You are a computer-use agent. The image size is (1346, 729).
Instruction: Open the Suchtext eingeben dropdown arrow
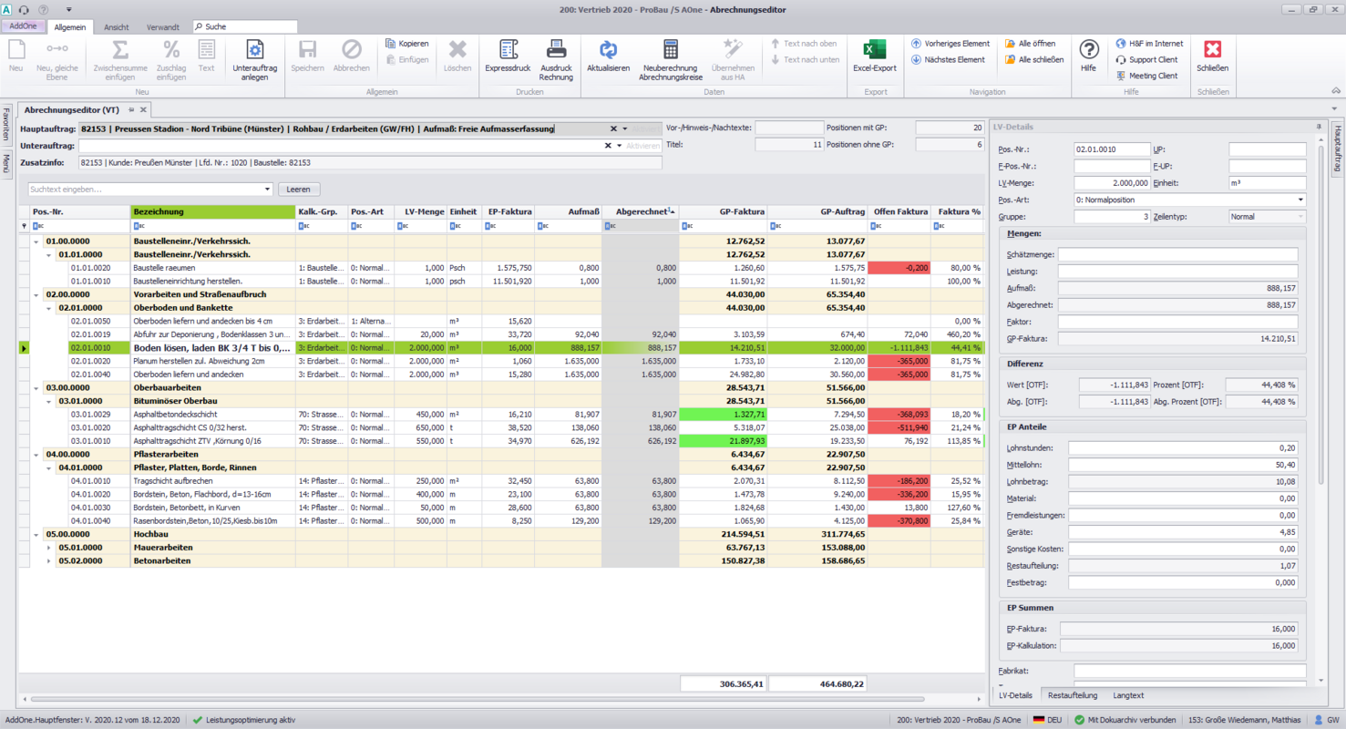(x=267, y=190)
